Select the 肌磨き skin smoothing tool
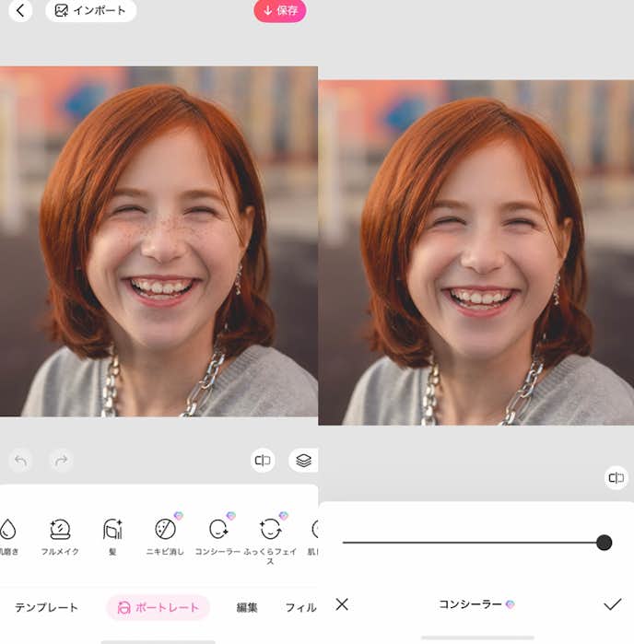The width and height of the screenshot is (634, 644). (x=7, y=536)
